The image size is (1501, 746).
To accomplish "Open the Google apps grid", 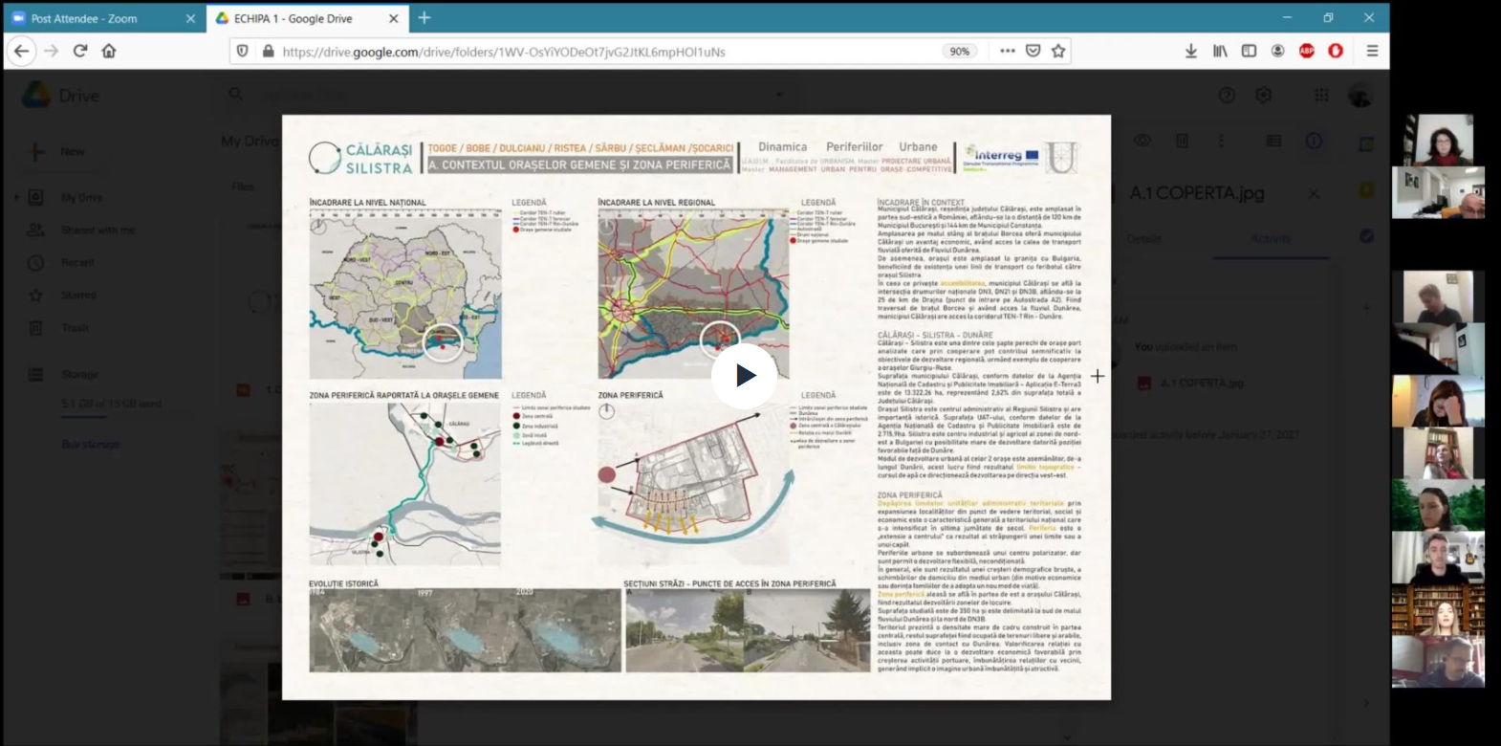I will click(x=1321, y=95).
